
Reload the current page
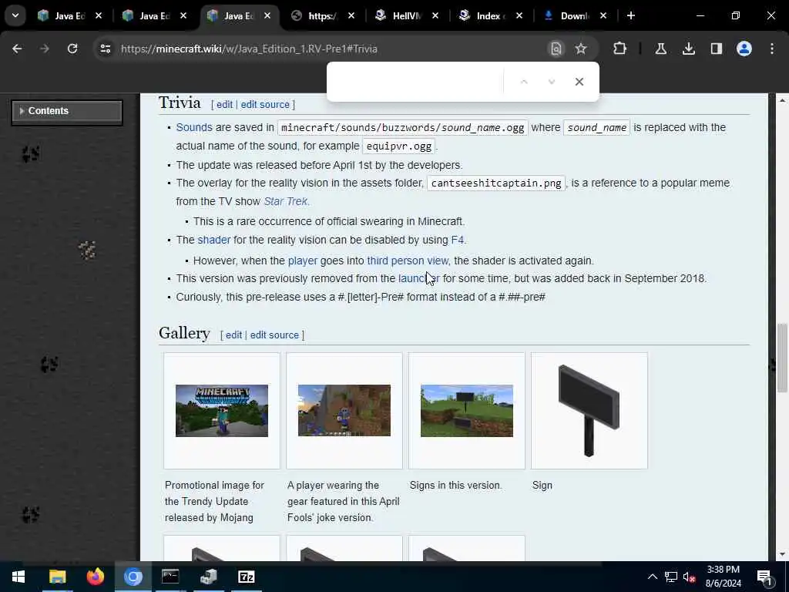pos(72,49)
